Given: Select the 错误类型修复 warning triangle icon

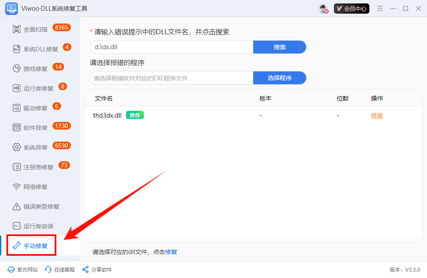Looking at the screenshot, I should (x=17, y=207).
